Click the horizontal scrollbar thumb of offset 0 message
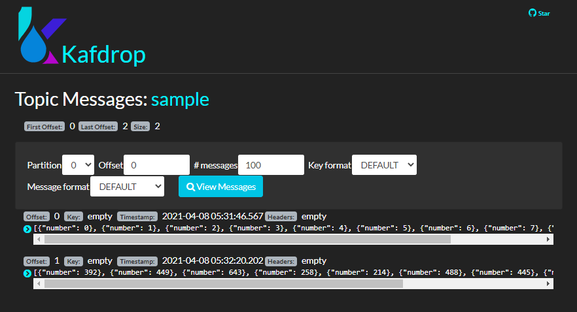The width and height of the screenshot is (577, 312). tap(247, 240)
